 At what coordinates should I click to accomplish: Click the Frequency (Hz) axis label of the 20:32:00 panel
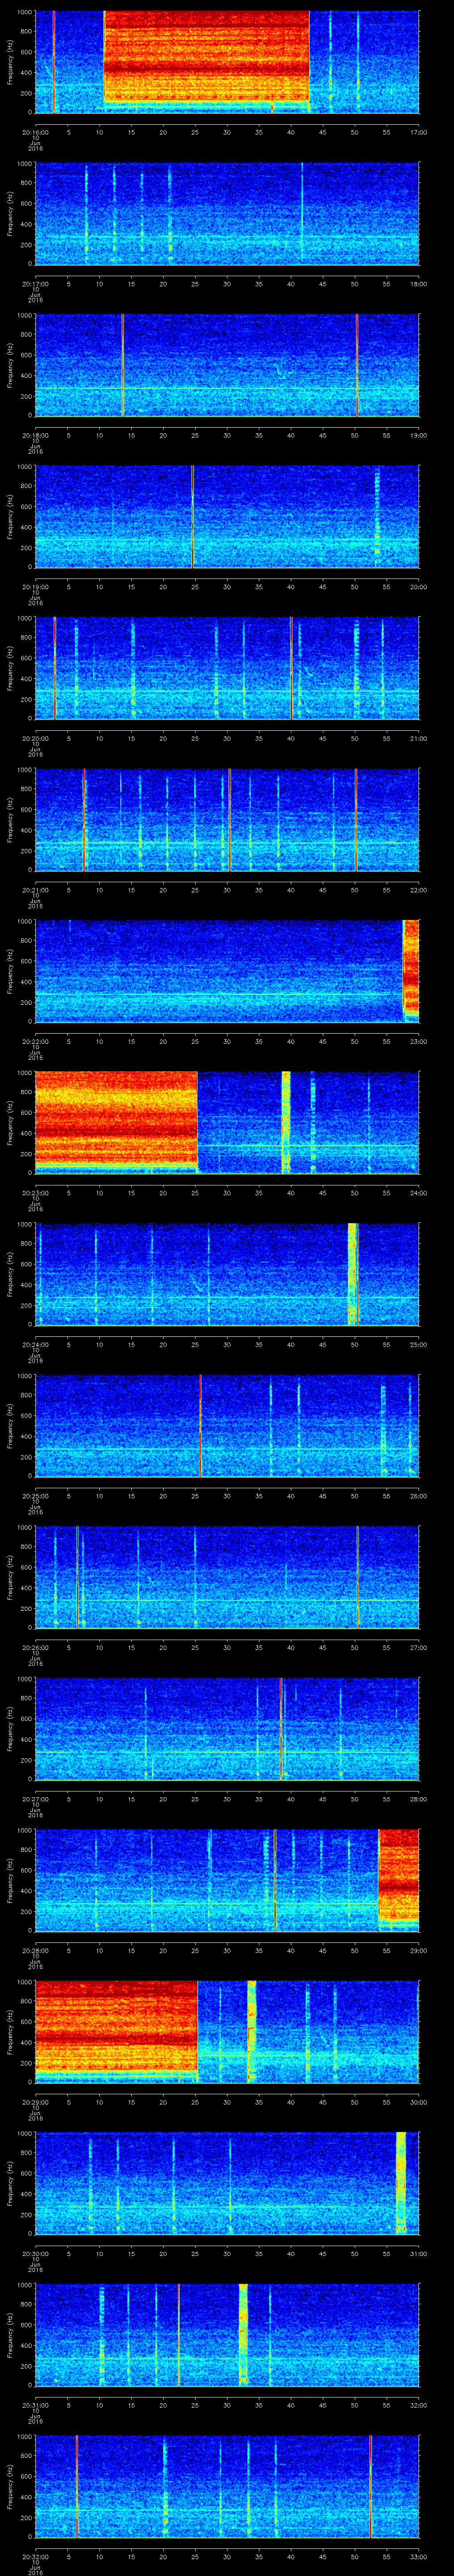coord(10,2486)
